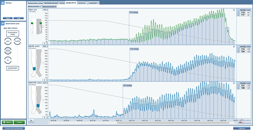Close the VENSTRE ankel chart panel
This screenshot has height=134, width=253.
tap(234, 83)
